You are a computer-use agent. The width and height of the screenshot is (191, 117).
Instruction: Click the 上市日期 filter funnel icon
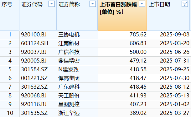pos(185,4)
